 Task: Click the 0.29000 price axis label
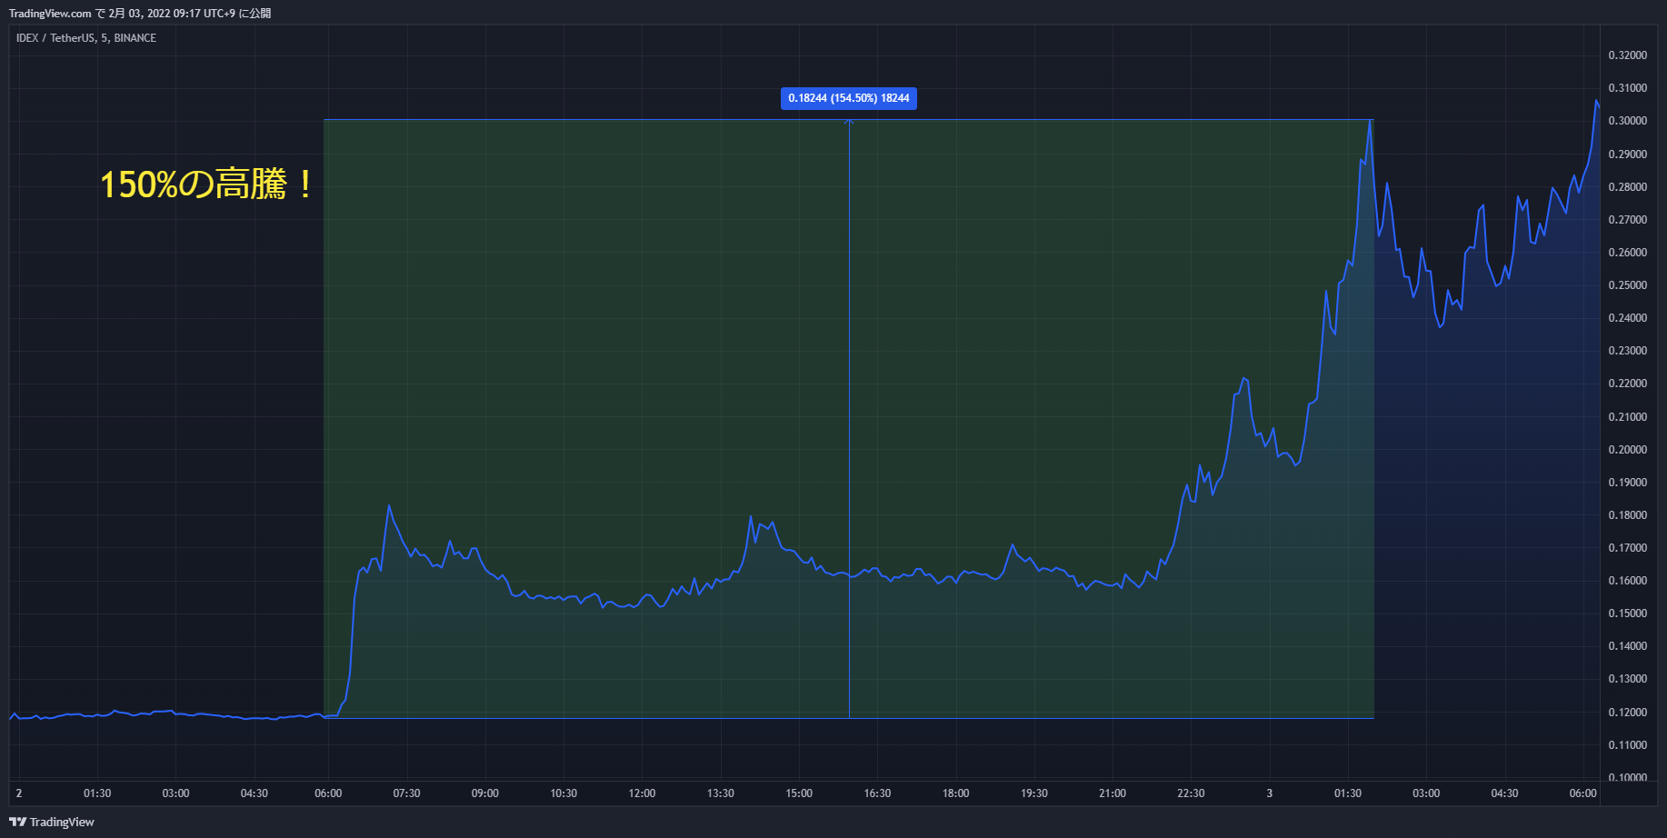pos(1628,155)
